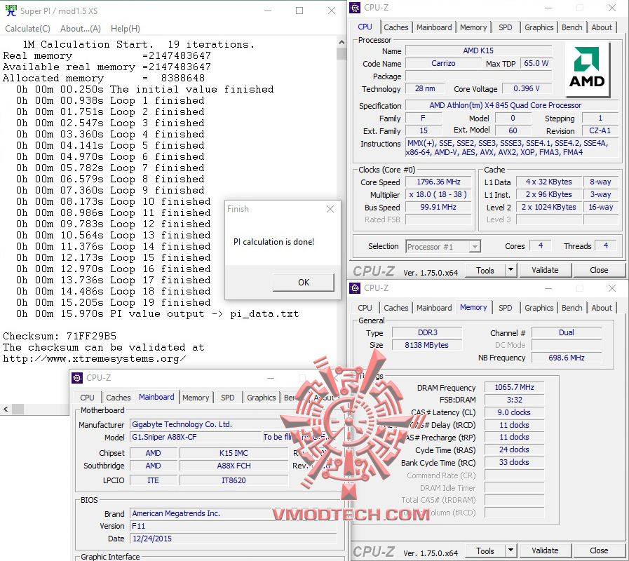Click the Motherboard model field G1.Sniper A88X-CF
This screenshot has height=561, width=629.
coord(196,437)
